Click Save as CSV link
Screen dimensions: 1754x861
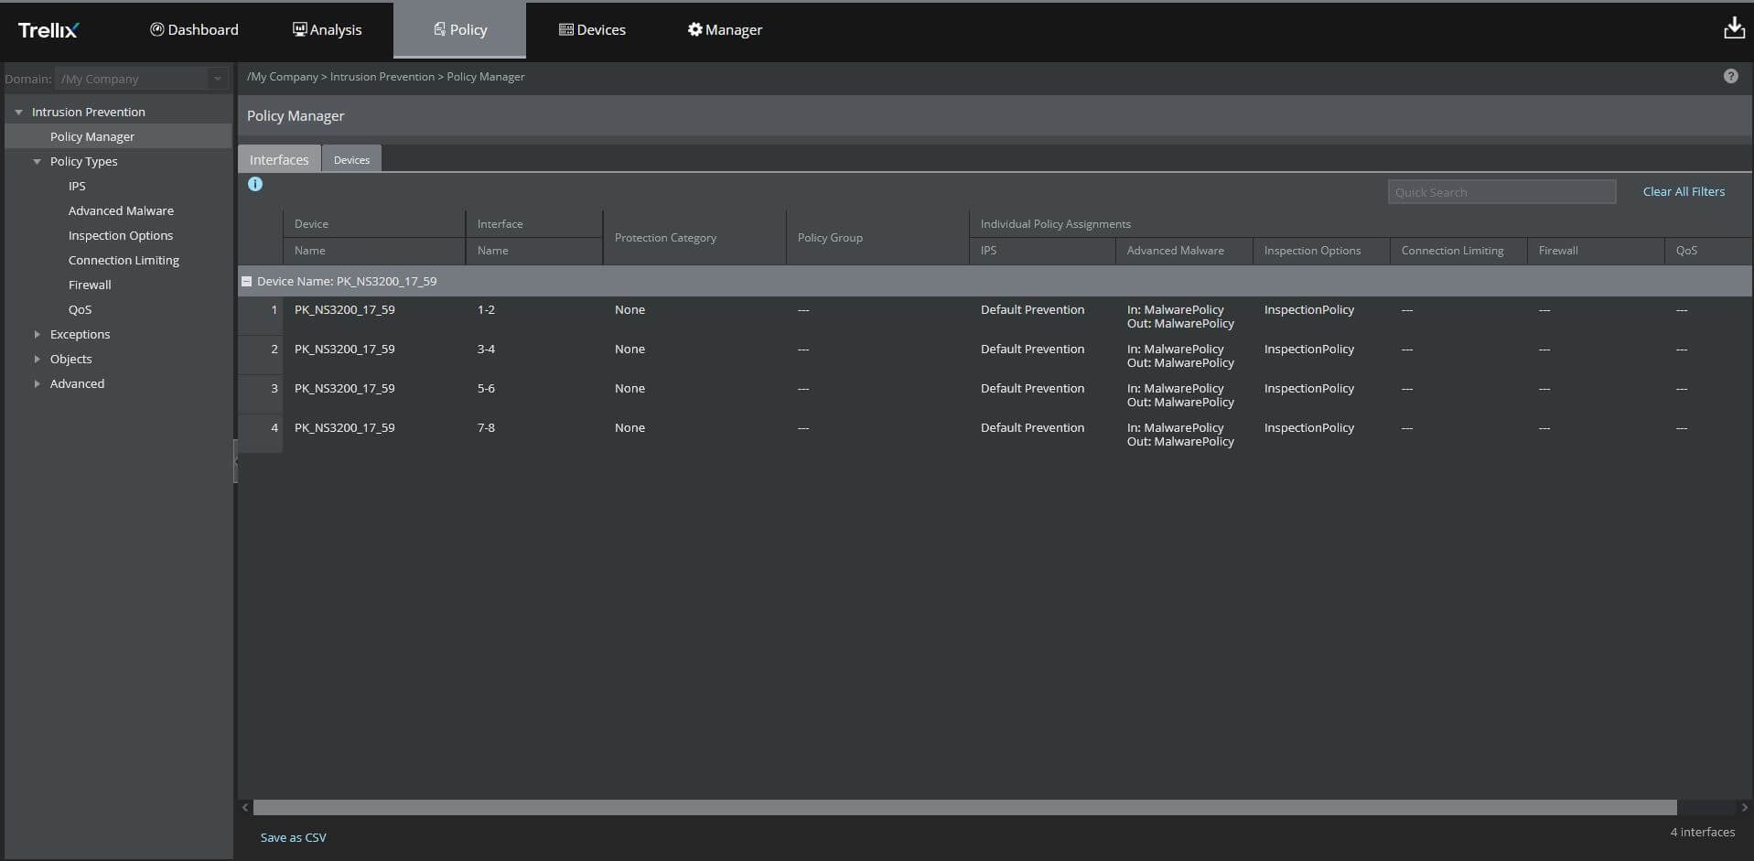tap(293, 837)
